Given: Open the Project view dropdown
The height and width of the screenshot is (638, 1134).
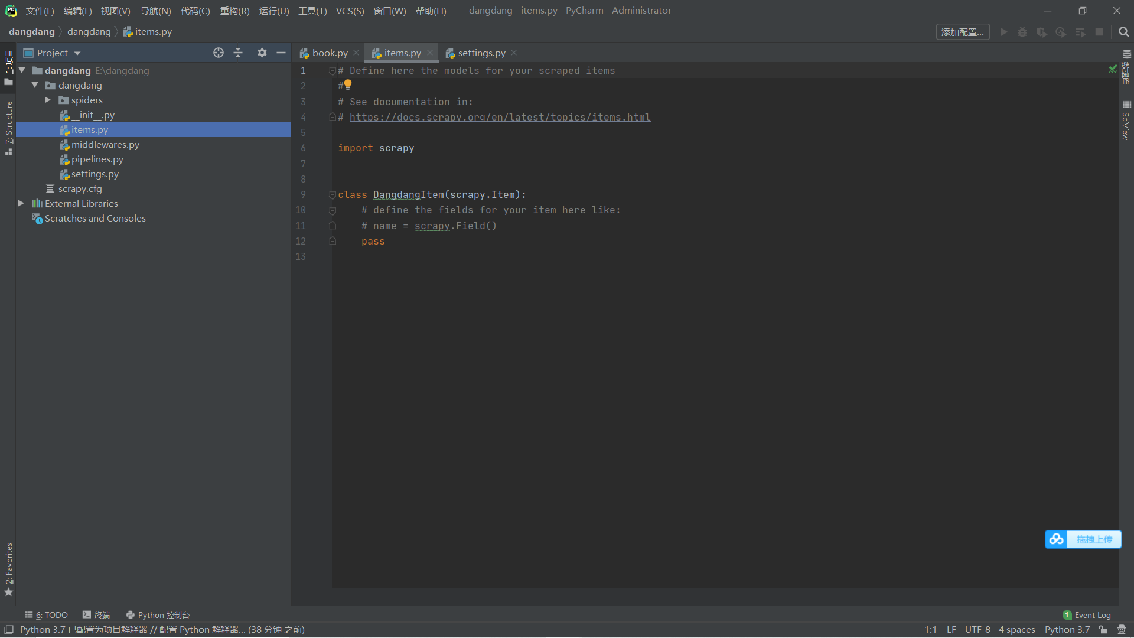Looking at the screenshot, I should pyautogui.click(x=77, y=53).
